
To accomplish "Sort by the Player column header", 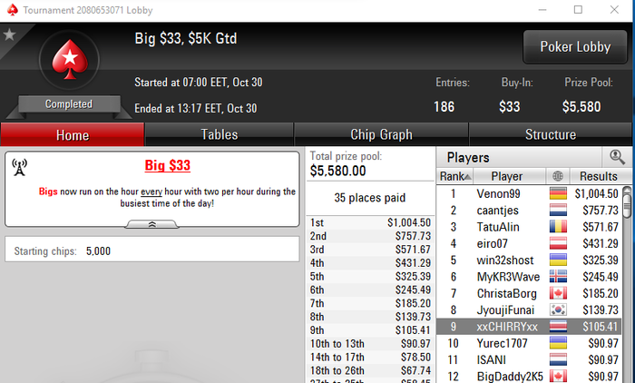I will point(509,176).
